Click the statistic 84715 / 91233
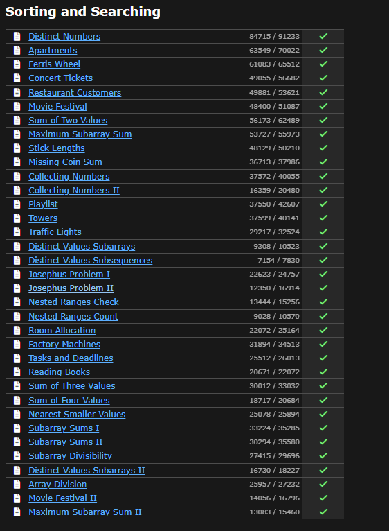Screen dimensions: 389x531 point(274,36)
